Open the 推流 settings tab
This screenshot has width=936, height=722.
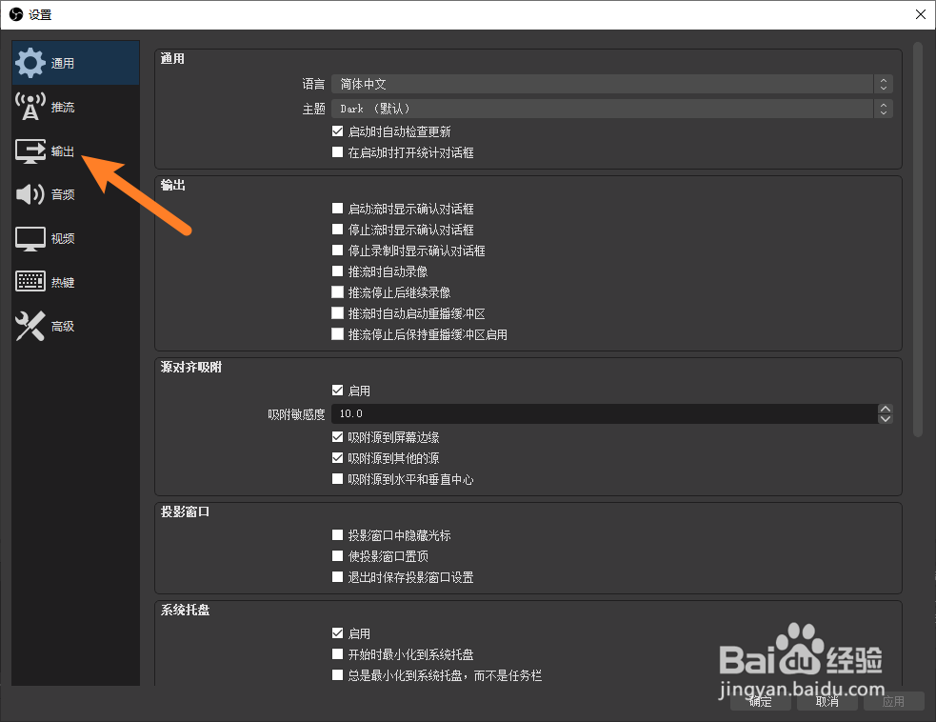coord(76,107)
